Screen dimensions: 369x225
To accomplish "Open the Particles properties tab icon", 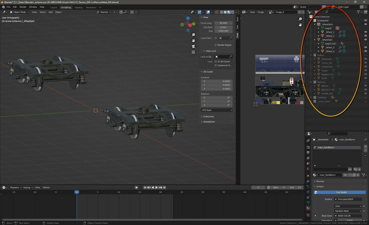I will click(308, 187).
